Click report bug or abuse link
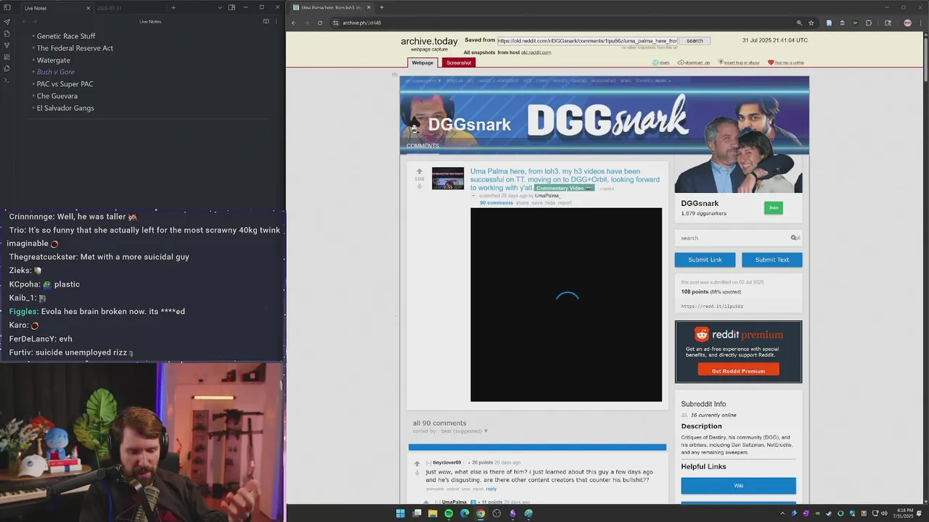929x522 pixels. (739, 63)
